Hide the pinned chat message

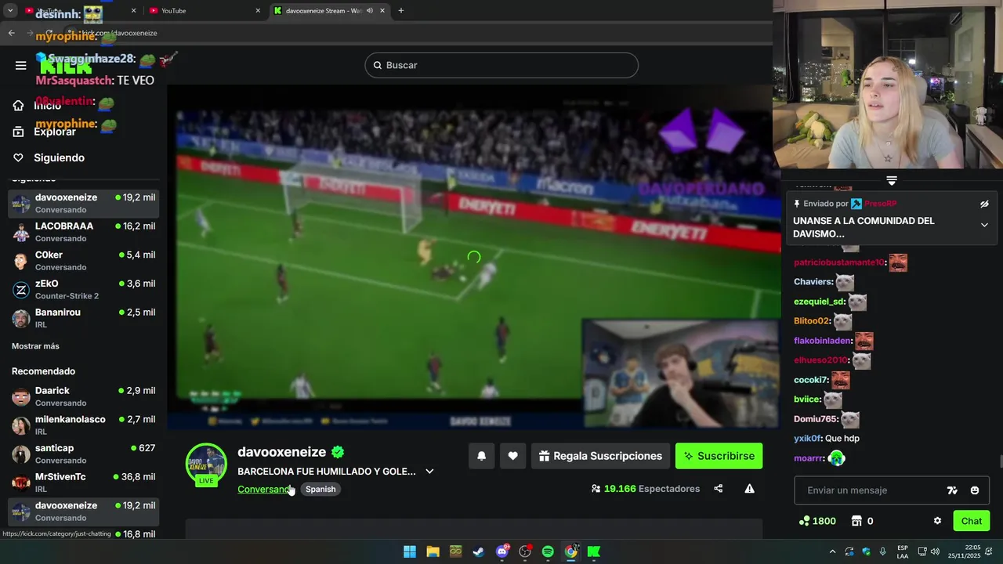click(984, 204)
